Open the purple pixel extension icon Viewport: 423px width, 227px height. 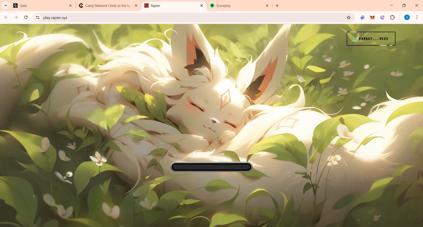pyautogui.click(x=382, y=17)
